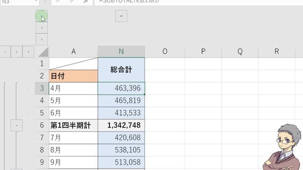Select row 3 header
The width and height of the screenshot is (303, 170).
(x=42, y=88)
